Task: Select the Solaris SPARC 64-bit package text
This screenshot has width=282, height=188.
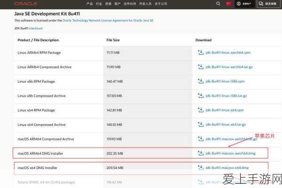Action: tap(46, 182)
